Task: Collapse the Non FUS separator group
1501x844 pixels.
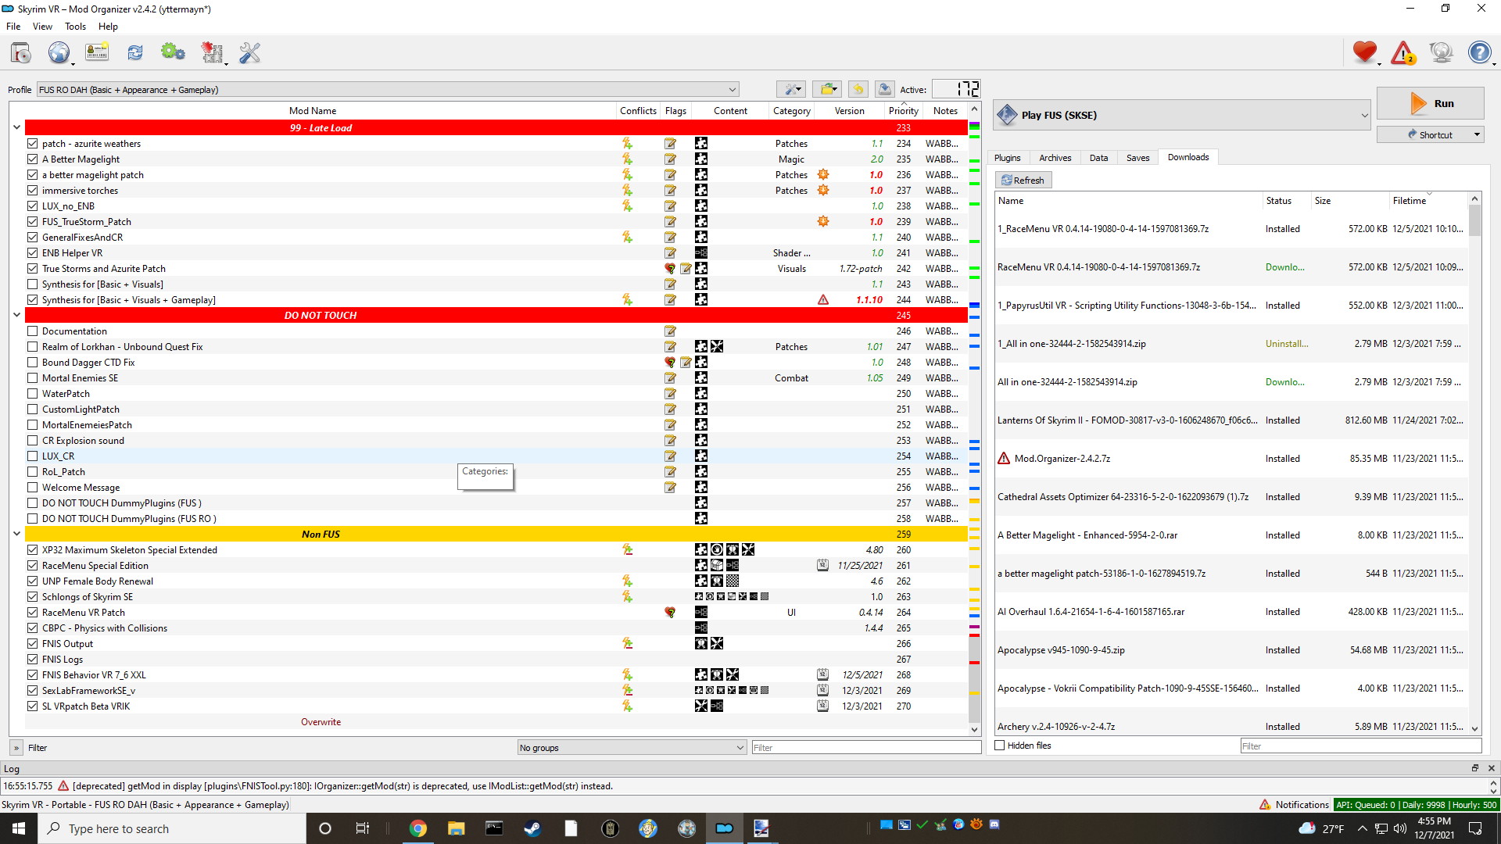Action: 16,535
